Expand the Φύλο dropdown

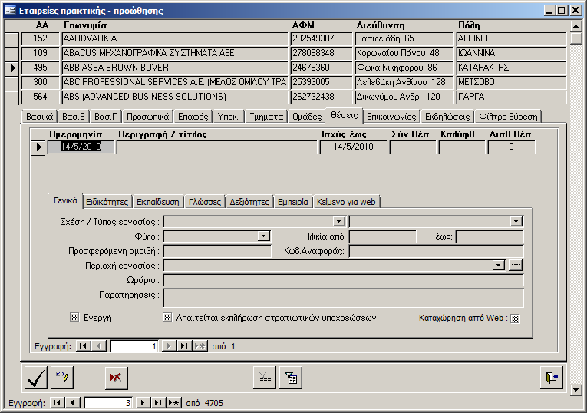[x=264, y=236]
